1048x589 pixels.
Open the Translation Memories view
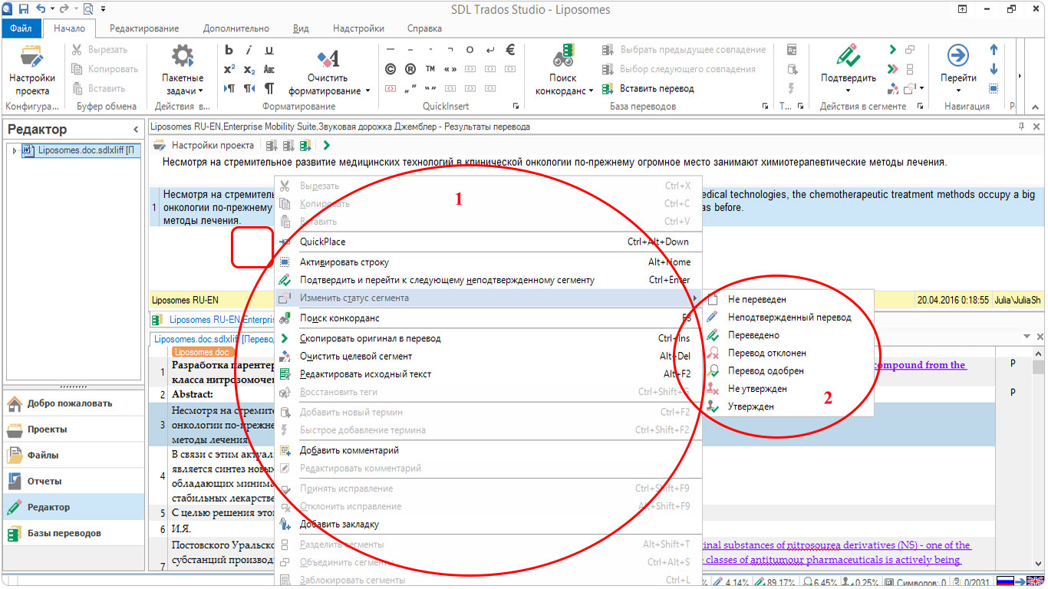pos(73,533)
